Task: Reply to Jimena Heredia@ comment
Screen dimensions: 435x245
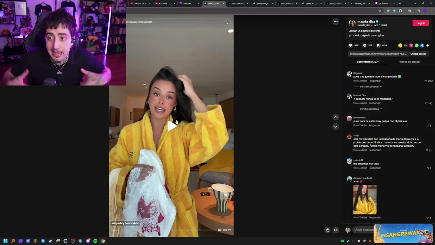Action: (375, 218)
